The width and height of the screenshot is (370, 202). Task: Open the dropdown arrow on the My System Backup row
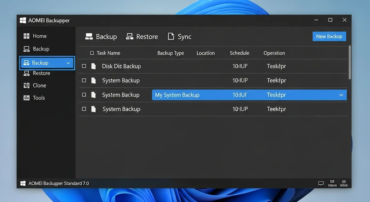[341, 95]
